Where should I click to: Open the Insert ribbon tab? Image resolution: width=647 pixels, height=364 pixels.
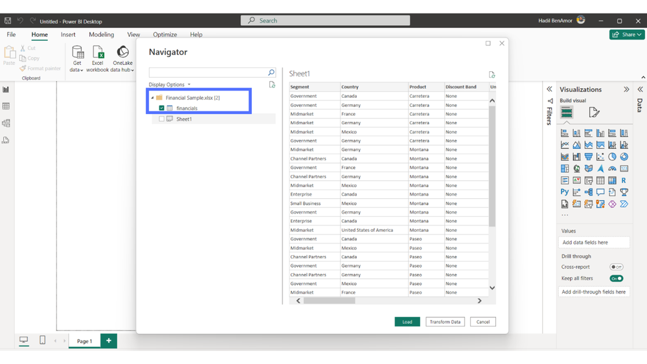click(68, 35)
